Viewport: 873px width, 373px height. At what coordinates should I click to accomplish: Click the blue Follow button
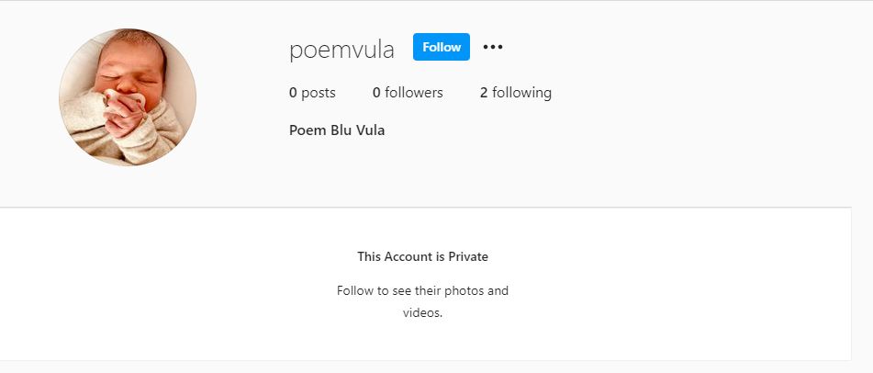441,47
